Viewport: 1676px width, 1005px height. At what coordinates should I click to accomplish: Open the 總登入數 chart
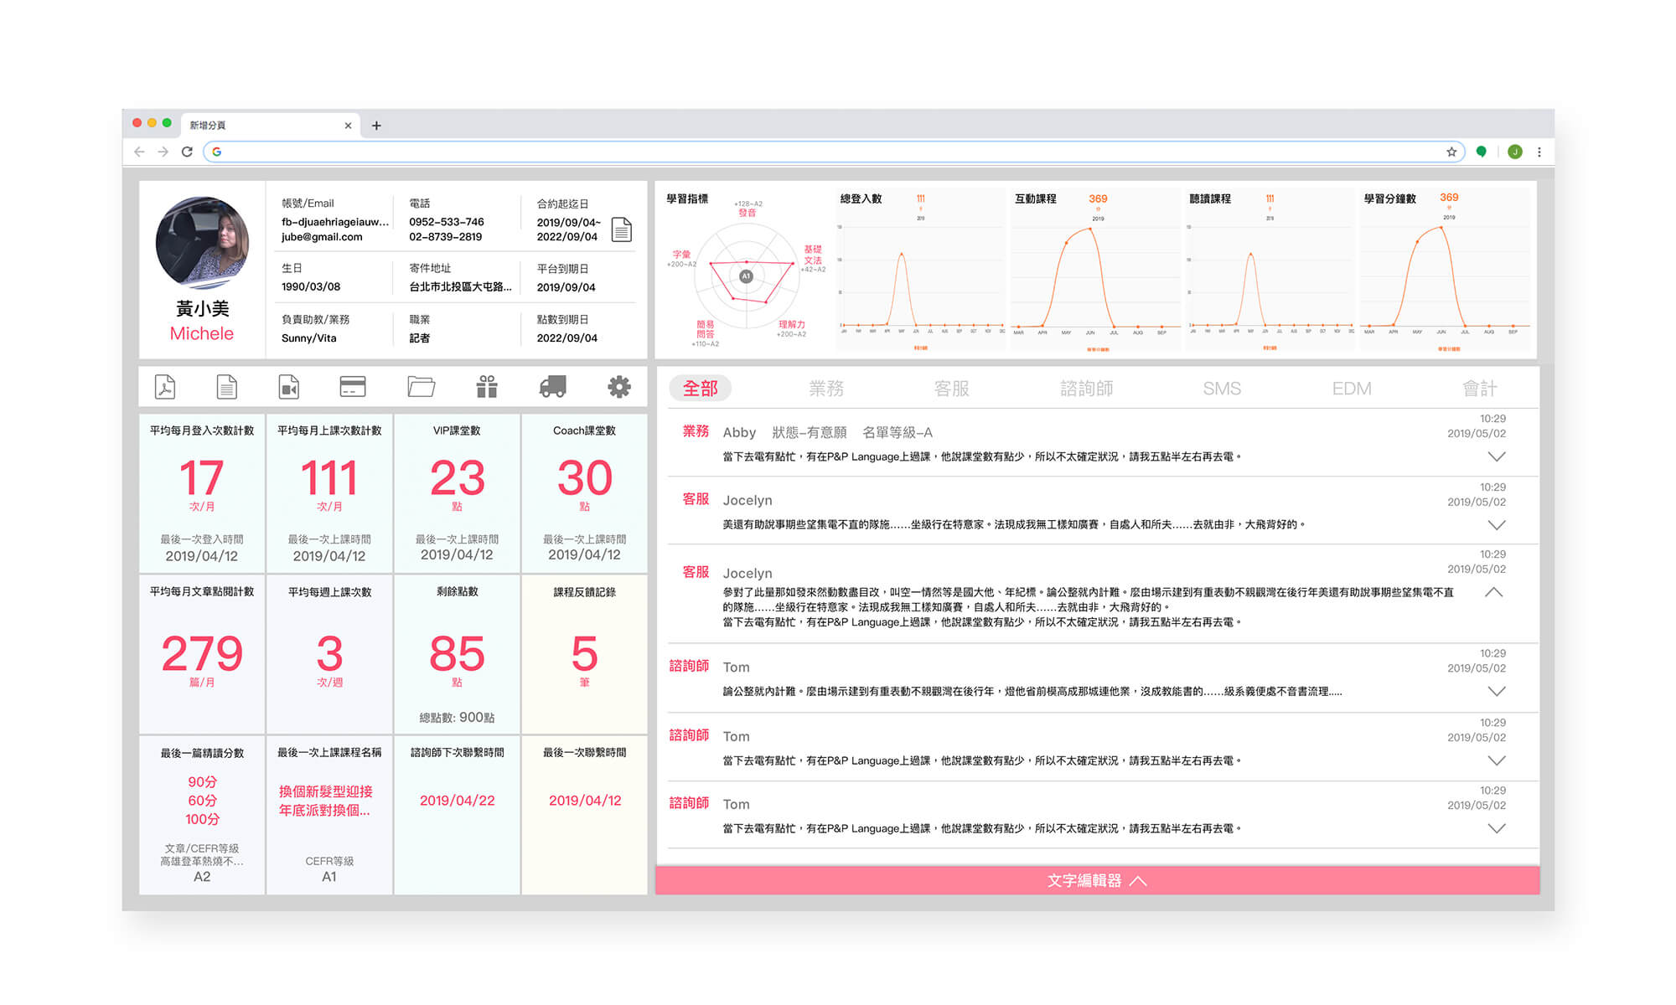[x=920, y=270]
